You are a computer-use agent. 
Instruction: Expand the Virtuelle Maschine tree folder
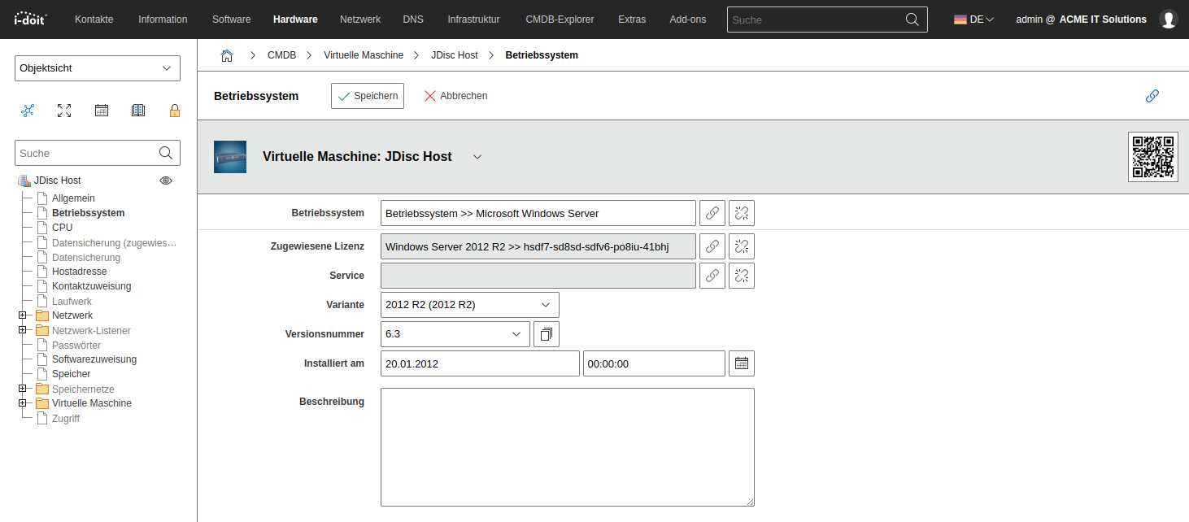[x=23, y=403]
